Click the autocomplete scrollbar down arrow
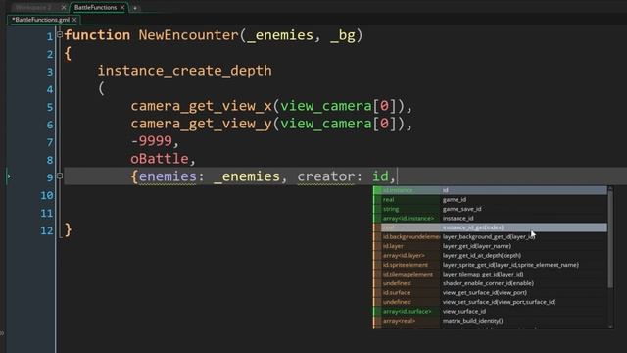Screen dimensions: 627x353 tap(610, 327)
